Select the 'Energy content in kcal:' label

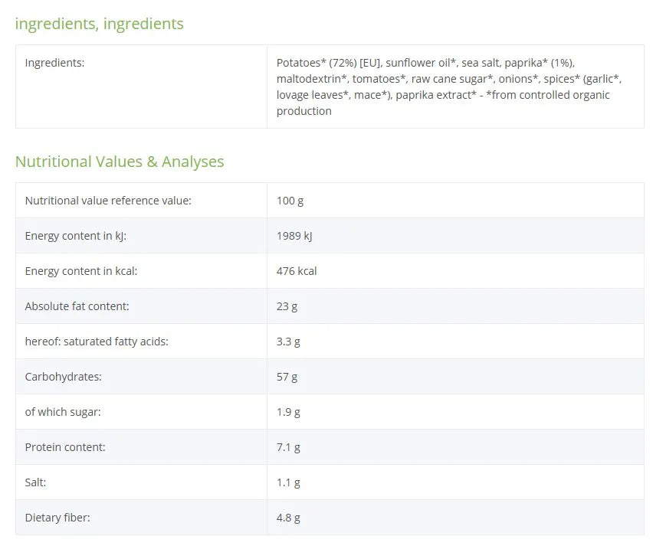click(81, 271)
